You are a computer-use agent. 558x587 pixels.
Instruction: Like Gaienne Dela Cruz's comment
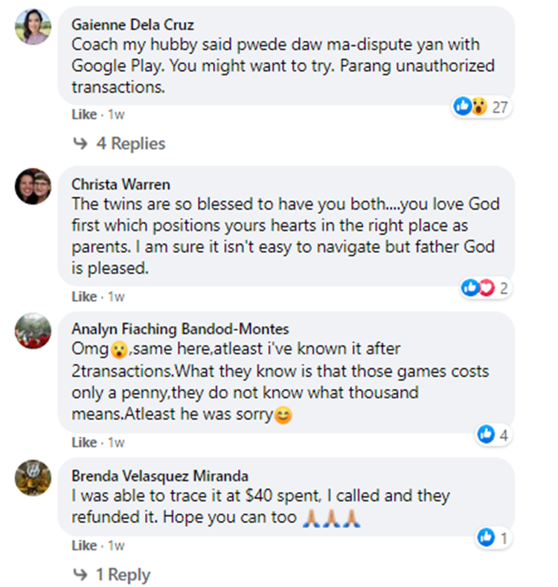[84, 115]
